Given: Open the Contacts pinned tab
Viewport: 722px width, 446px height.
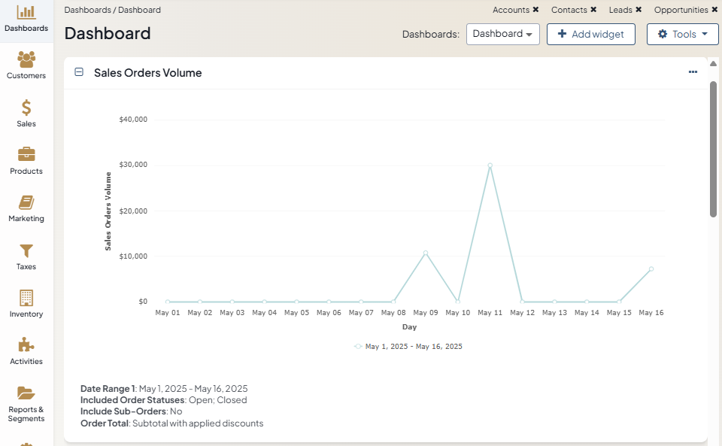Looking at the screenshot, I should click(x=569, y=10).
